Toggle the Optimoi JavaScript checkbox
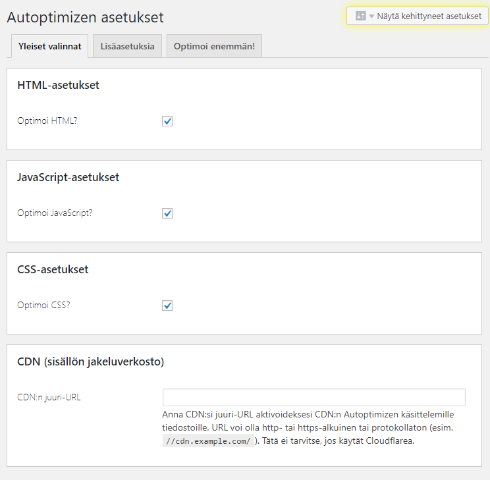The image size is (490, 480). 167,213
